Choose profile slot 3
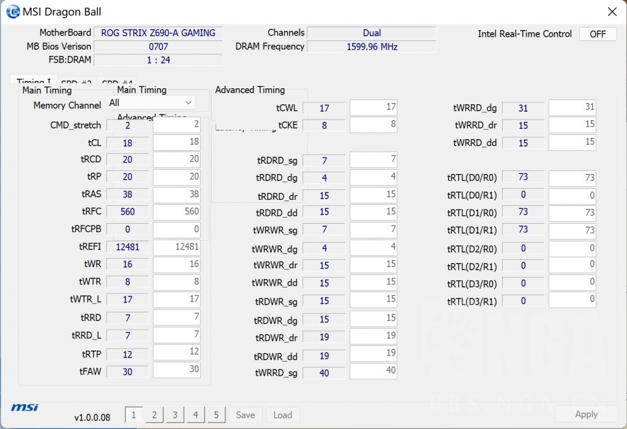Viewport: 627px width, 429px height. 175,415
